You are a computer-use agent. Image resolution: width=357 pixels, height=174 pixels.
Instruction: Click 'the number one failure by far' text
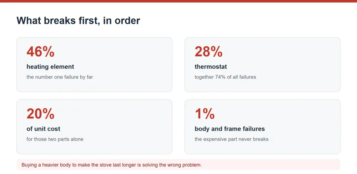click(x=60, y=77)
